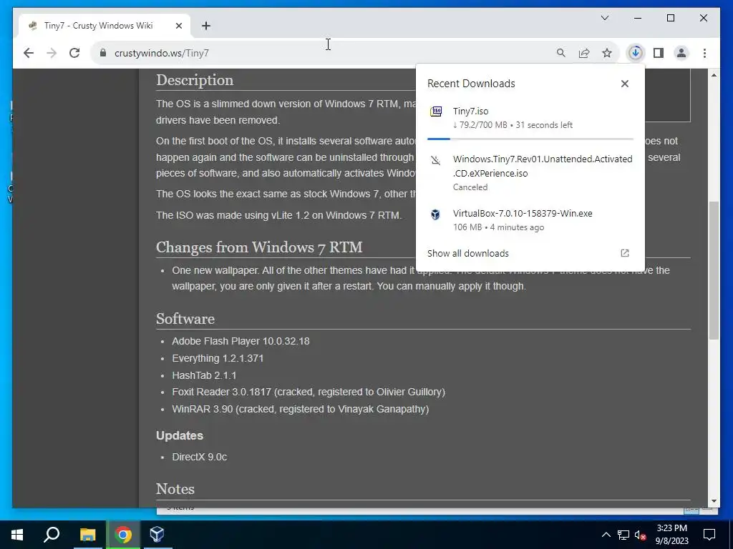Click the vertical scrollbar thumb
The height and width of the screenshot is (549, 733).
point(714,270)
